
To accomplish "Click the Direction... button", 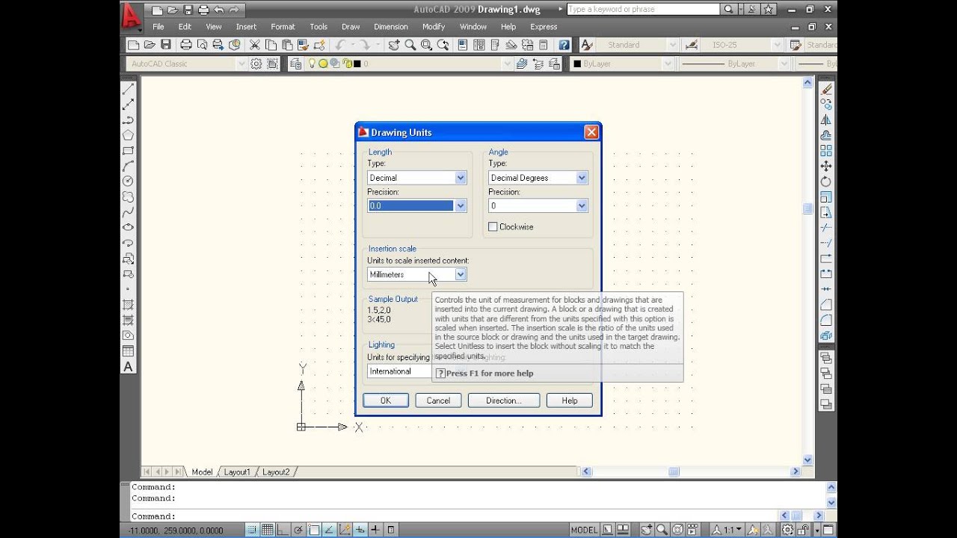I will 504,401.
